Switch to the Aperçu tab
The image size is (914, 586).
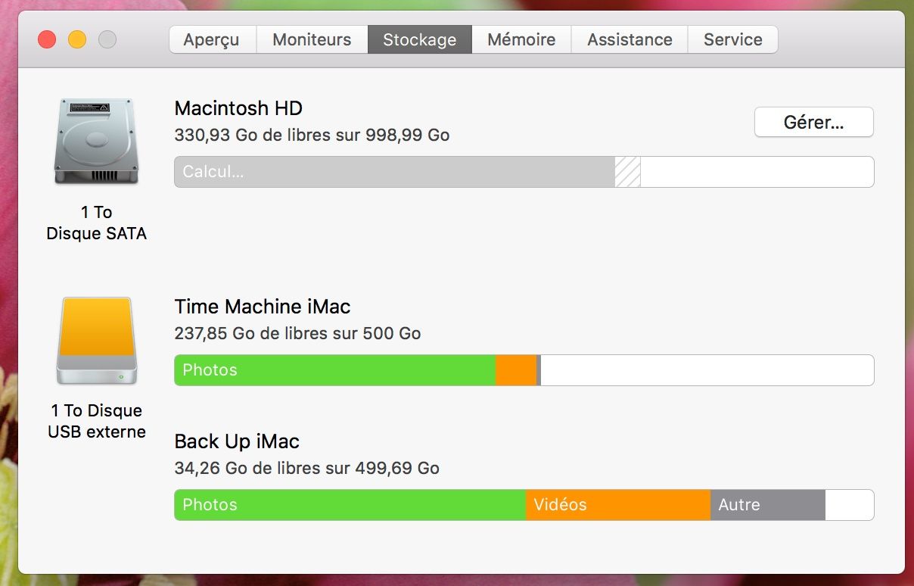[213, 39]
